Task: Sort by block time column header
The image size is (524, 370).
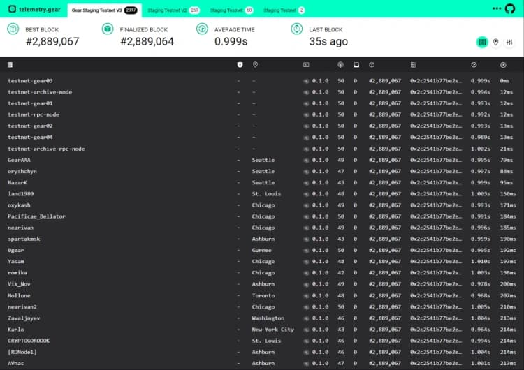Action: [x=474, y=65]
